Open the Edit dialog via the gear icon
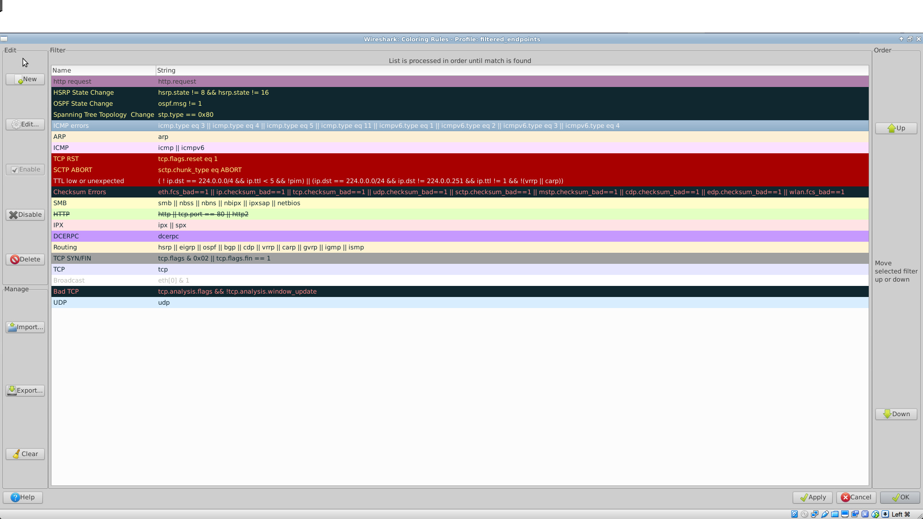Image resolution: width=923 pixels, height=519 pixels. (25, 124)
